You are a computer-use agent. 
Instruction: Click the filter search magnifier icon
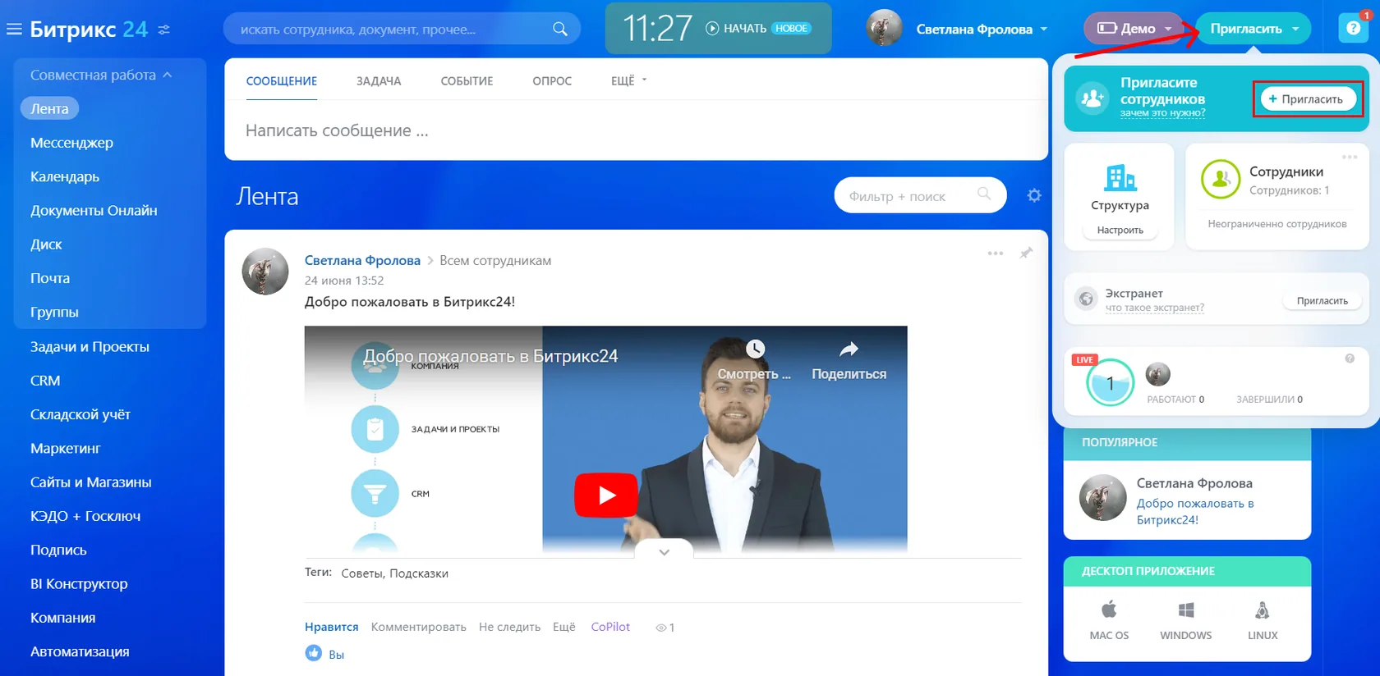(x=984, y=194)
